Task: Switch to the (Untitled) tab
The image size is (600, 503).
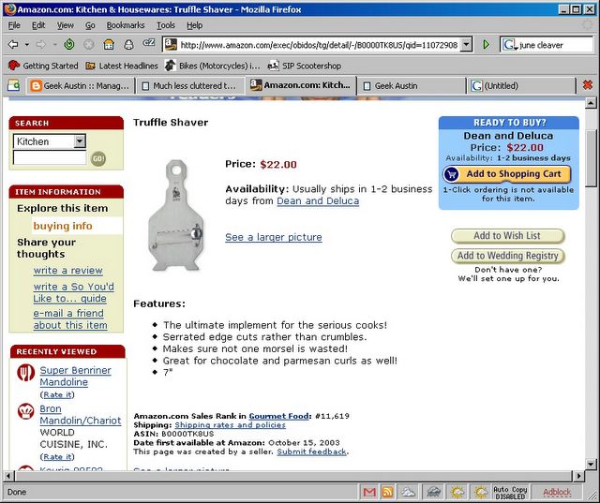Action: [521, 85]
